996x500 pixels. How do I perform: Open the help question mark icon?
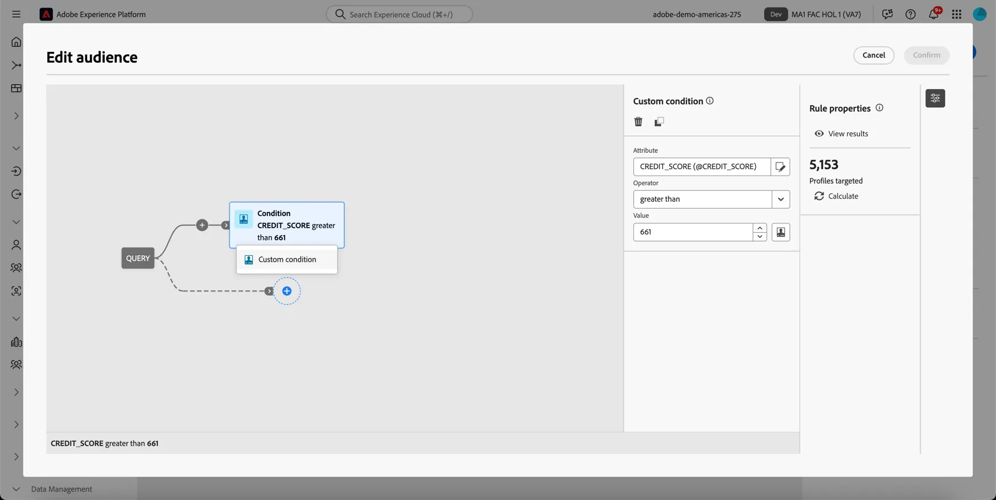point(910,14)
